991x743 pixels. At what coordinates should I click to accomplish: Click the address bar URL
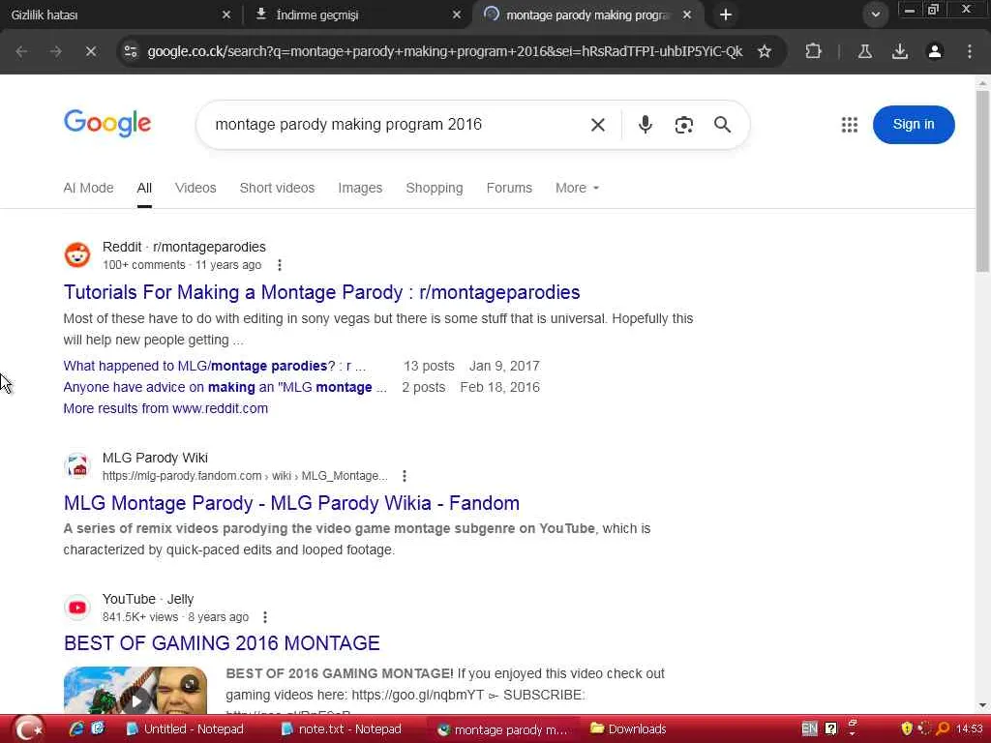(445, 51)
